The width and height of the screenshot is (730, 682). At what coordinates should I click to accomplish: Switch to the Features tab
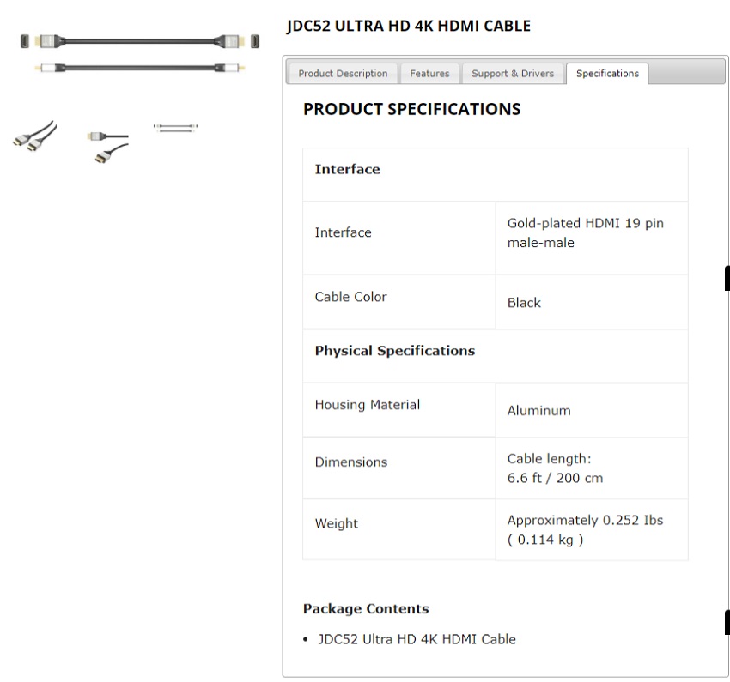pyautogui.click(x=429, y=74)
